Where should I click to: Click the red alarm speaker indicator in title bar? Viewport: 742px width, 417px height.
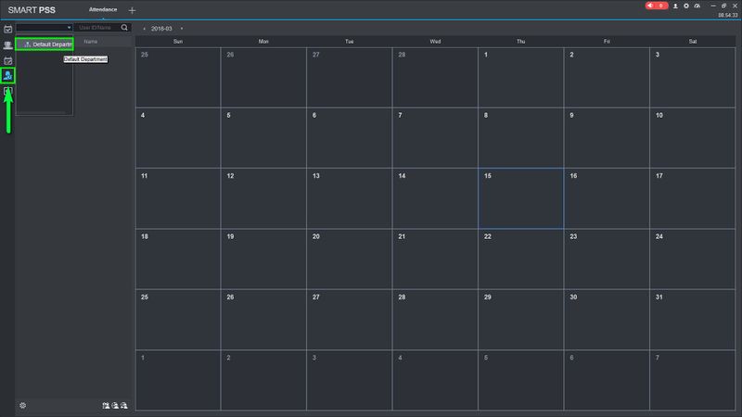pos(657,6)
